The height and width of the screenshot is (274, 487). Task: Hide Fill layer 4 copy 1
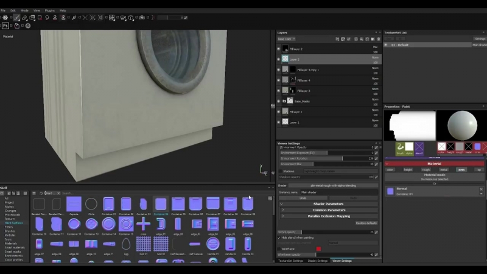tap(279, 69)
